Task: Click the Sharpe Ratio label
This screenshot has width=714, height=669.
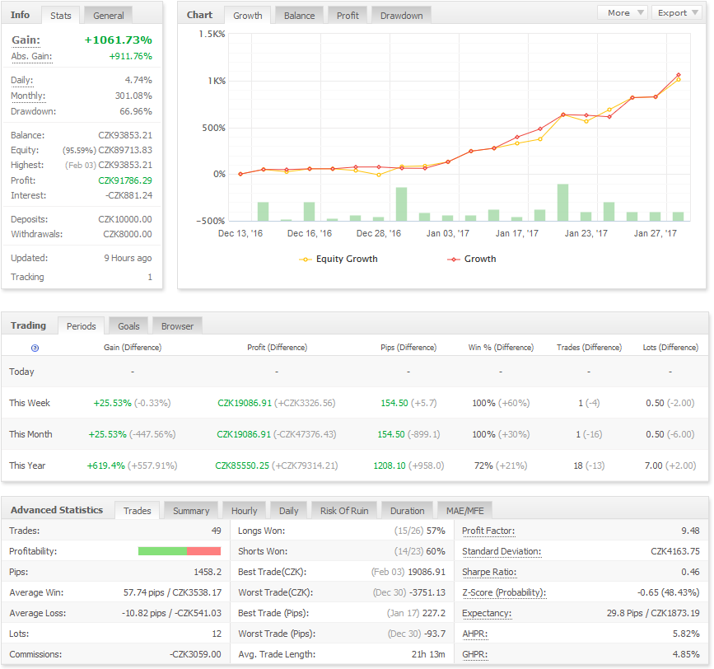Action: (489, 572)
